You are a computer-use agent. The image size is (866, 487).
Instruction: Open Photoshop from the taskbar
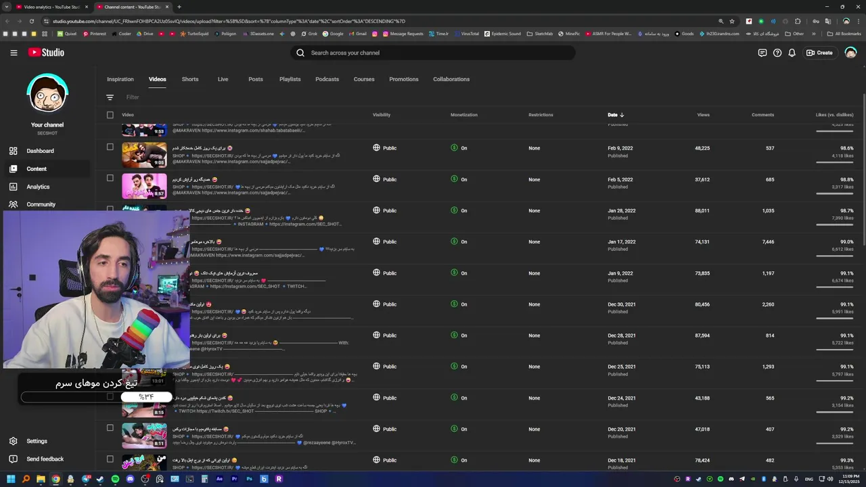pos(249,479)
